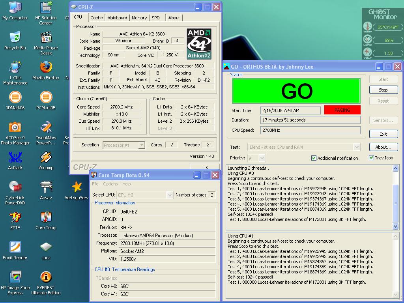The height and width of the screenshot is (303, 404).
Task: Click the ORTHOS Start button
Action: coord(383,79)
